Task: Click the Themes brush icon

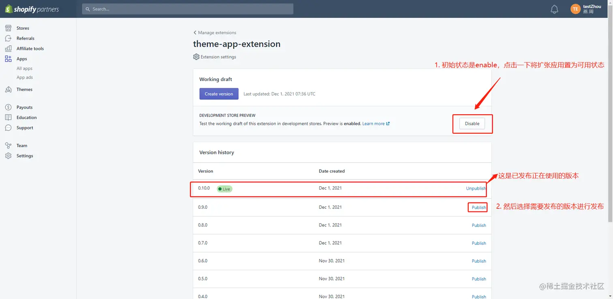Action: click(x=8, y=89)
